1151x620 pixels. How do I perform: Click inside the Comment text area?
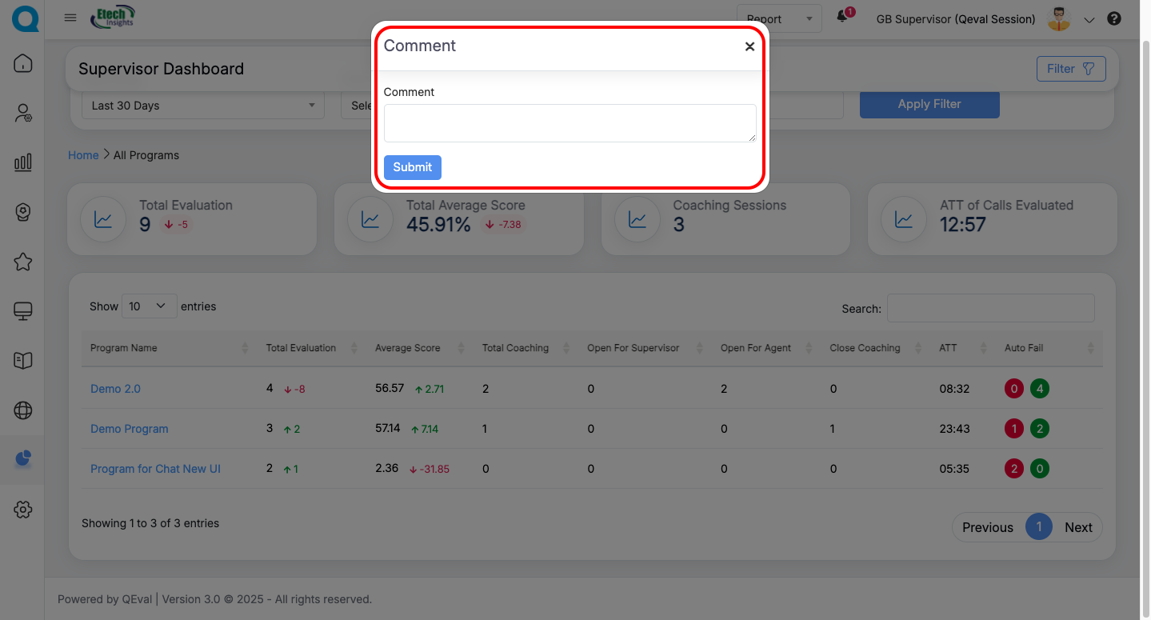point(570,123)
